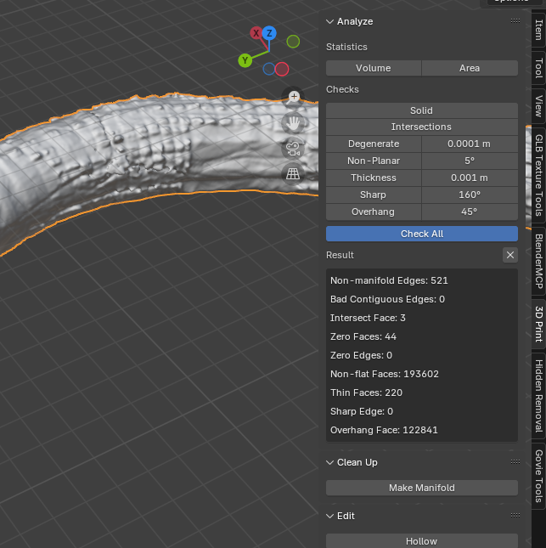The height and width of the screenshot is (548, 546).
Task: Click the zoom view magnifier icon
Action: [x=293, y=97]
